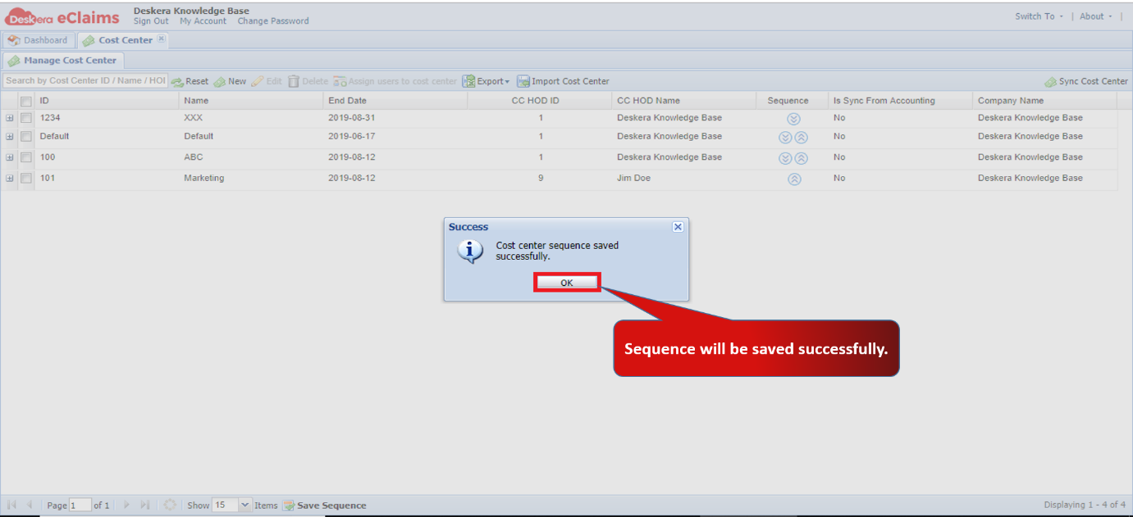This screenshot has height=517, width=1133.
Task: Select the 2019-06-17 end date cell
Action: click(x=352, y=136)
